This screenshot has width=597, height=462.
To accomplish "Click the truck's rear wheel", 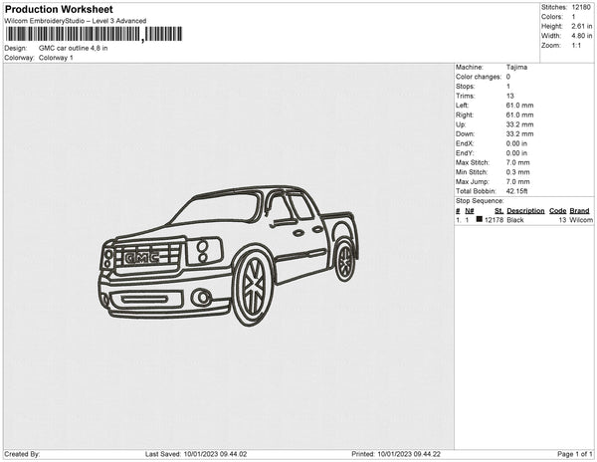I will [344, 259].
